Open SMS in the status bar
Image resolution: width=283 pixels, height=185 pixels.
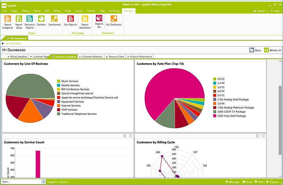pos(259,182)
